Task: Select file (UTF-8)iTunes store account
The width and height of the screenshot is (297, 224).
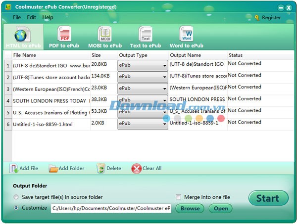Action: click(x=51, y=77)
